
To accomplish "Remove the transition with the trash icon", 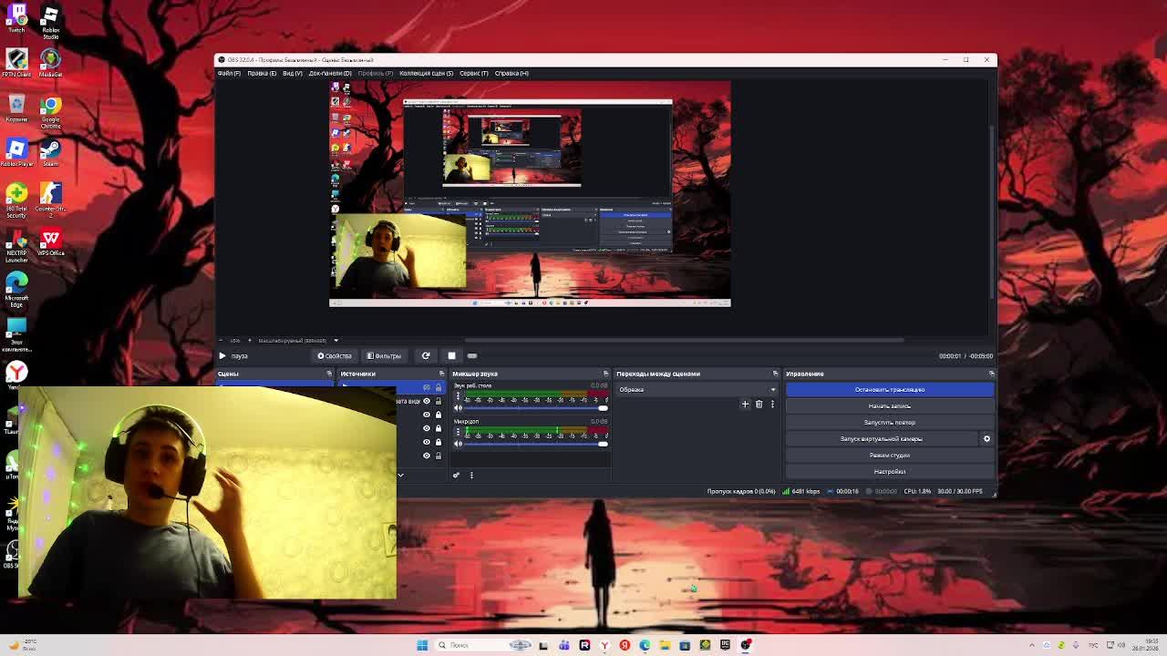I will 759,404.
